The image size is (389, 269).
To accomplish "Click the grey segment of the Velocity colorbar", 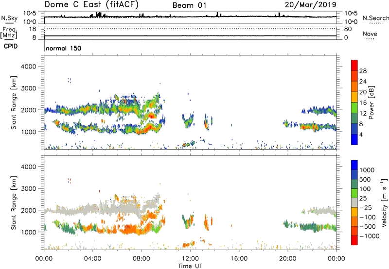I will 354,203.
